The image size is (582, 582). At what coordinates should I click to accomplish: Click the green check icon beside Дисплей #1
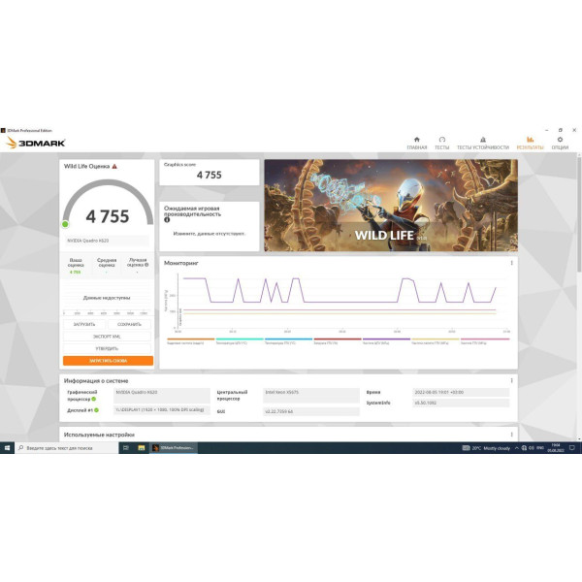pyautogui.click(x=96, y=410)
